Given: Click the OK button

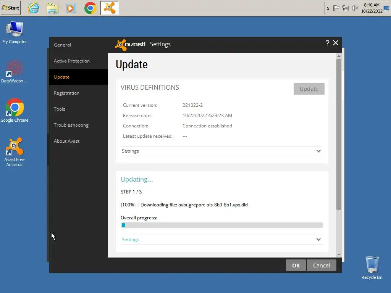Looking at the screenshot, I should click(296, 266).
